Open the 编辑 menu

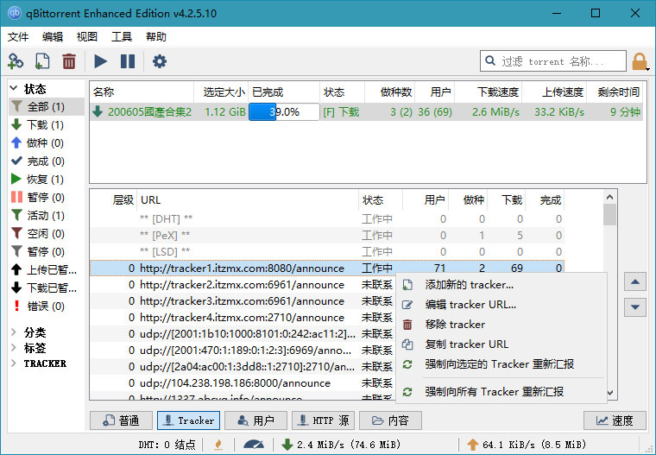(53, 37)
